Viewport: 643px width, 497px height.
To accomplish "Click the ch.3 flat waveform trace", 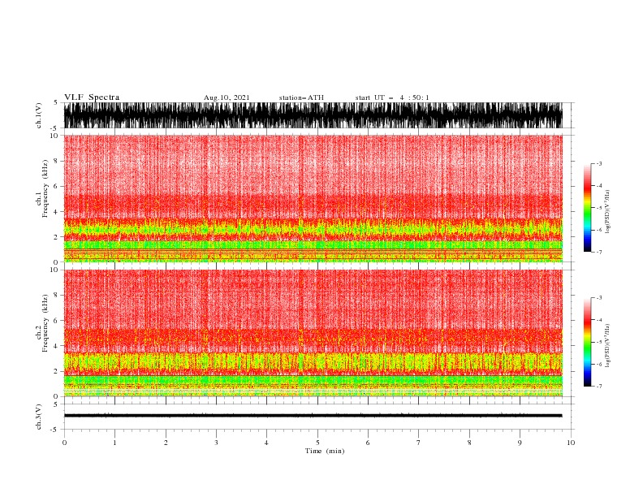I will tap(313, 416).
